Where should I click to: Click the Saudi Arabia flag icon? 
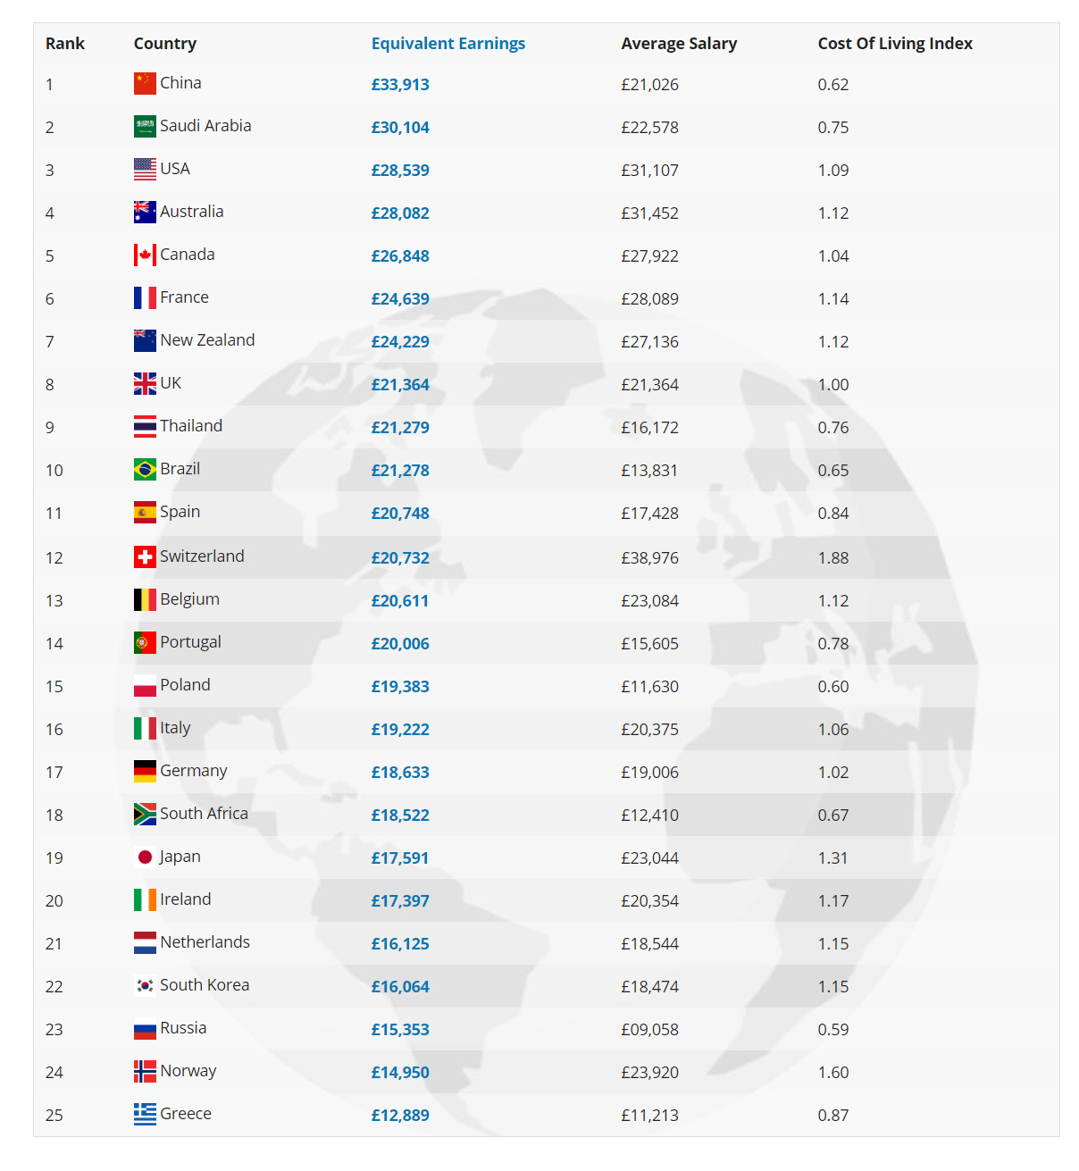pyautogui.click(x=145, y=127)
